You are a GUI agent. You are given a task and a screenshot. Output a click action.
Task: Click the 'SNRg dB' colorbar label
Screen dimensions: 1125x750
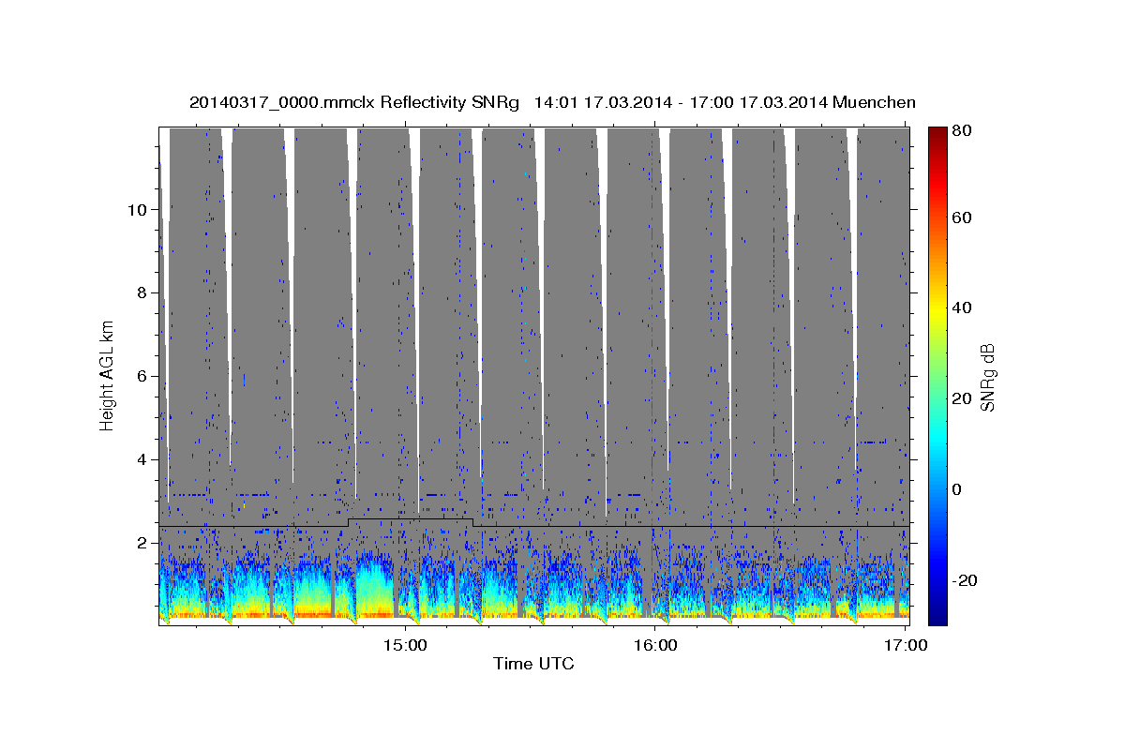[x=987, y=376]
